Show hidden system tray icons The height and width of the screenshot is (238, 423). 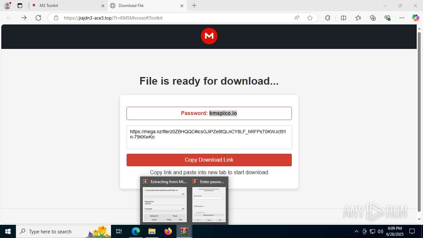pos(356,231)
